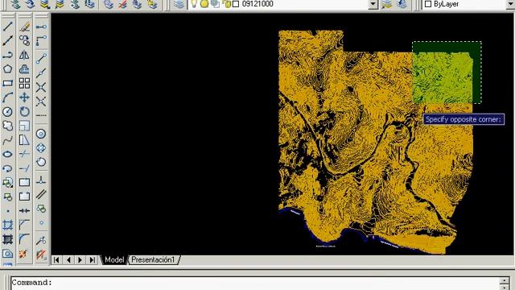This screenshot has width=515, height=290.
Task: Click the Snap to None icon
Action: pos(41,255)
